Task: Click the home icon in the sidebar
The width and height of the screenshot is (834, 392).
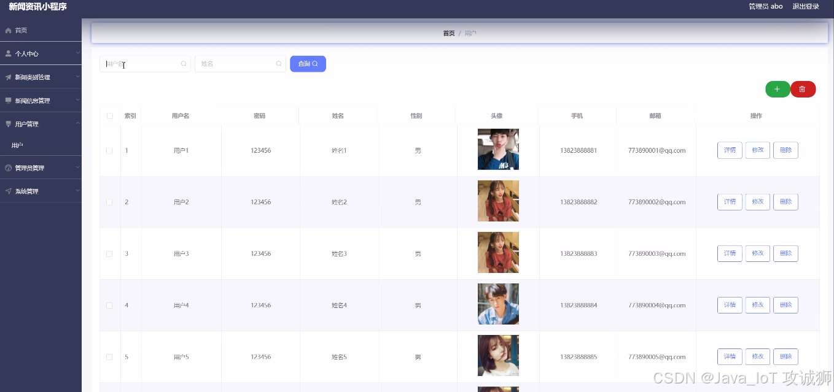Action: pos(9,30)
